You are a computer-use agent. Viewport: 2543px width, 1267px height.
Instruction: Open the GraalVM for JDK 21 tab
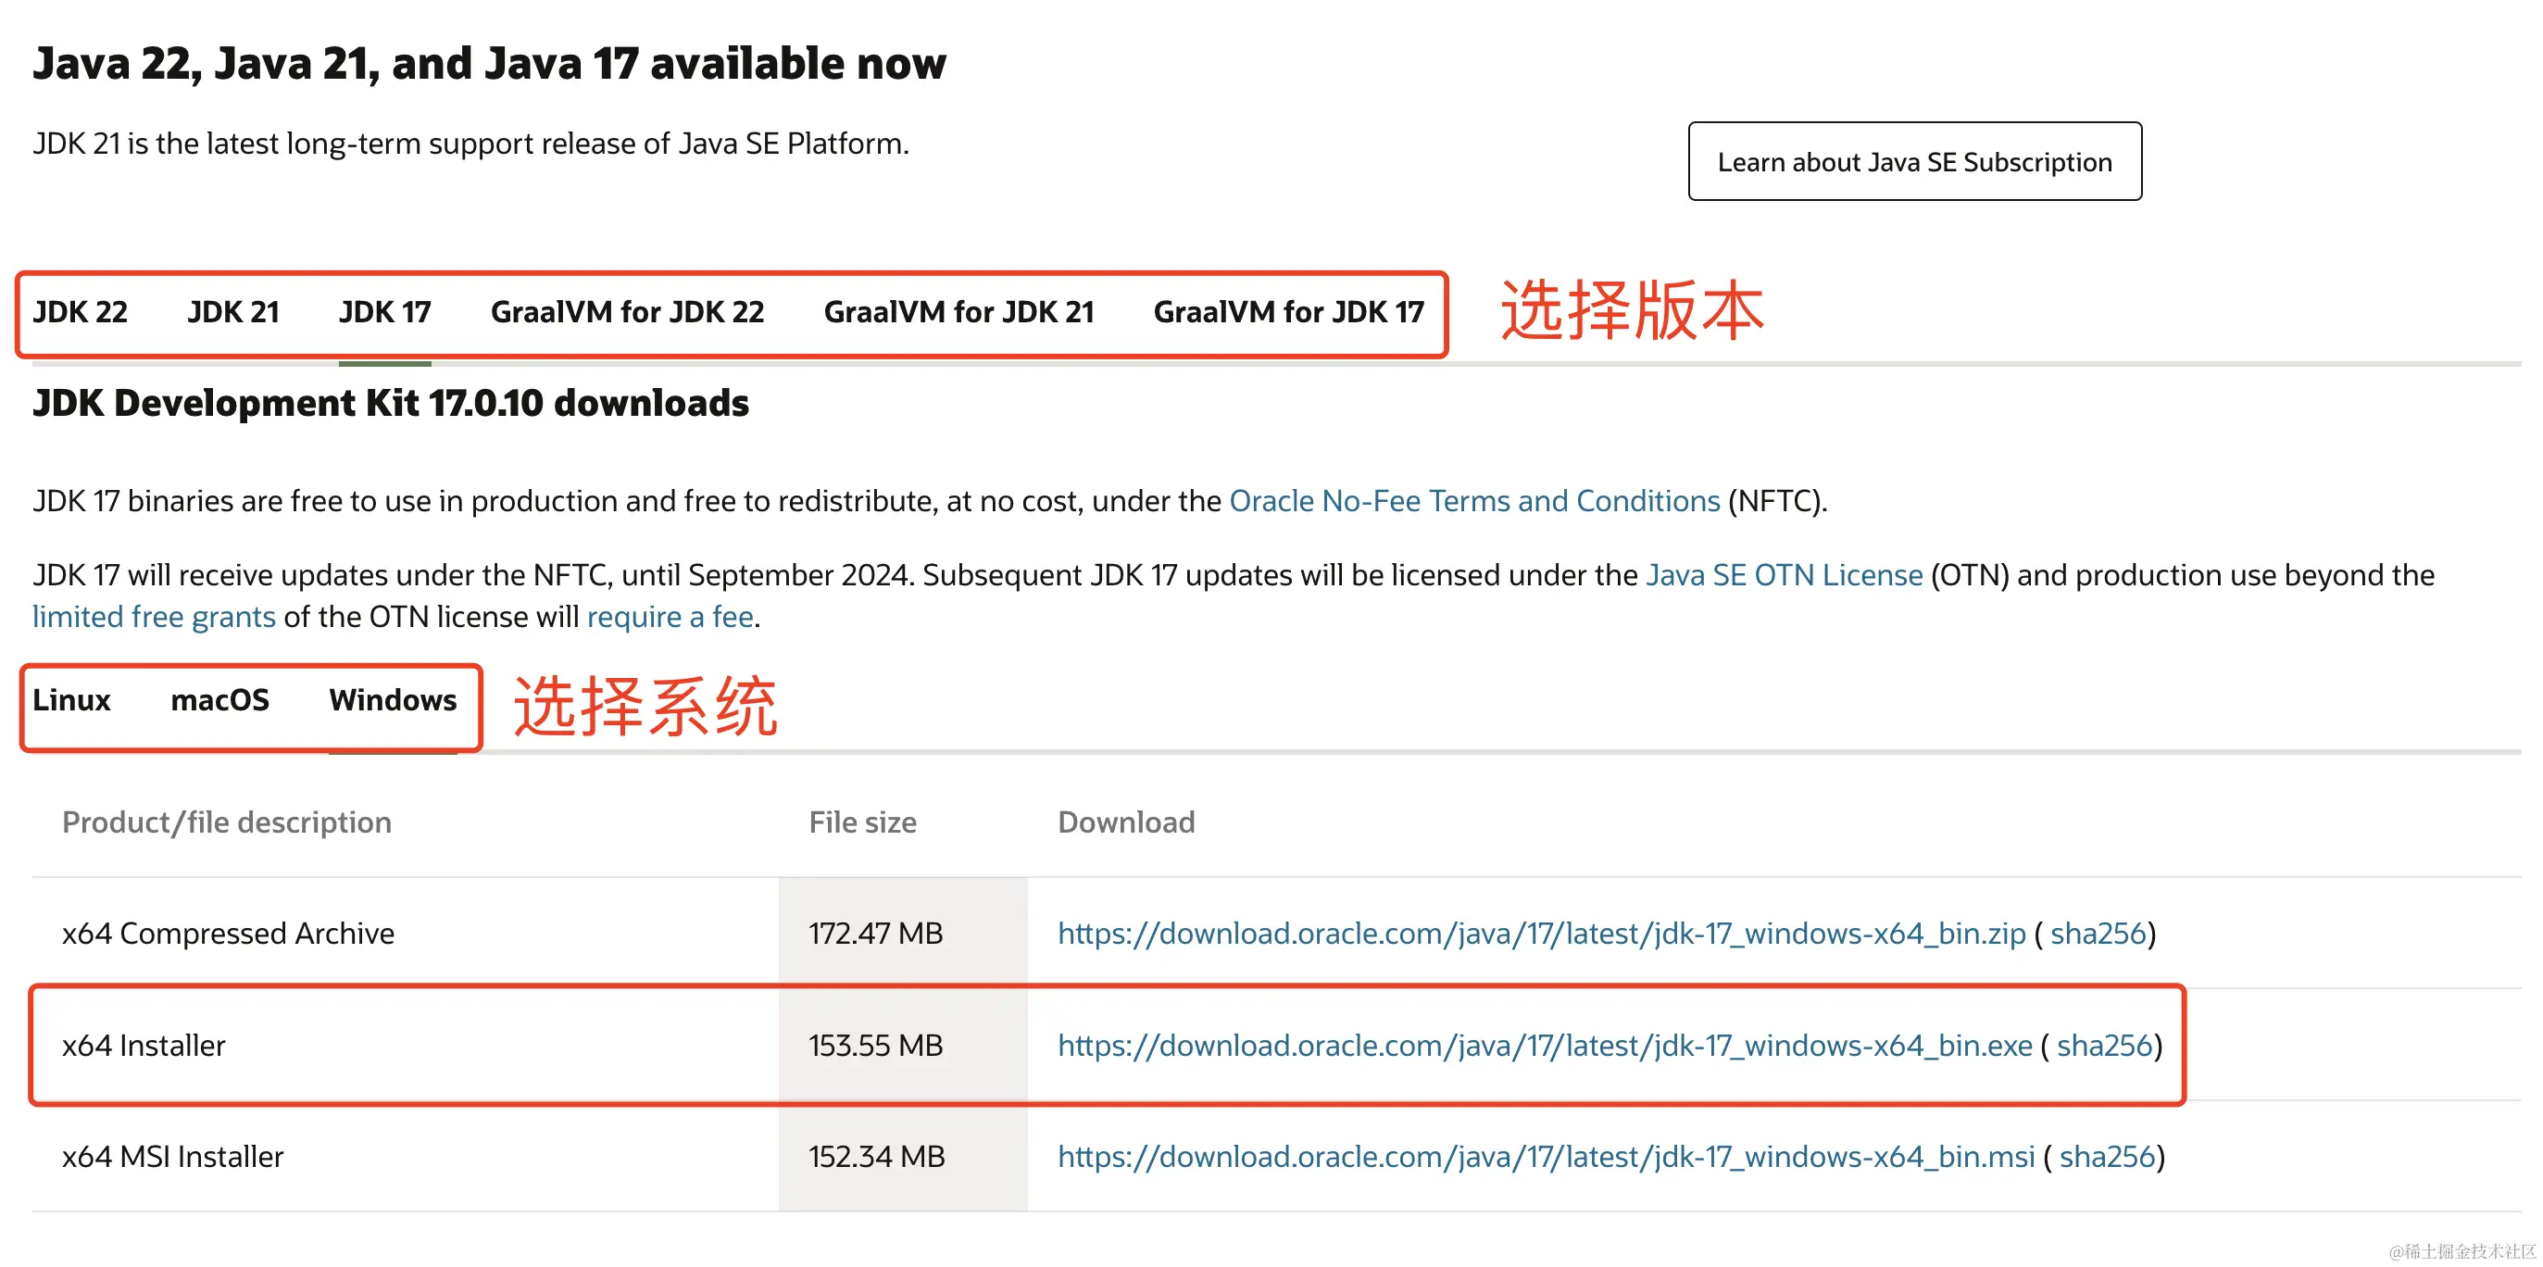[x=958, y=312]
